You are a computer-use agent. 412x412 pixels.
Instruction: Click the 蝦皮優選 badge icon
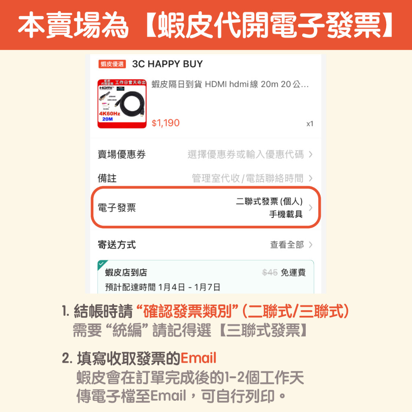point(112,64)
